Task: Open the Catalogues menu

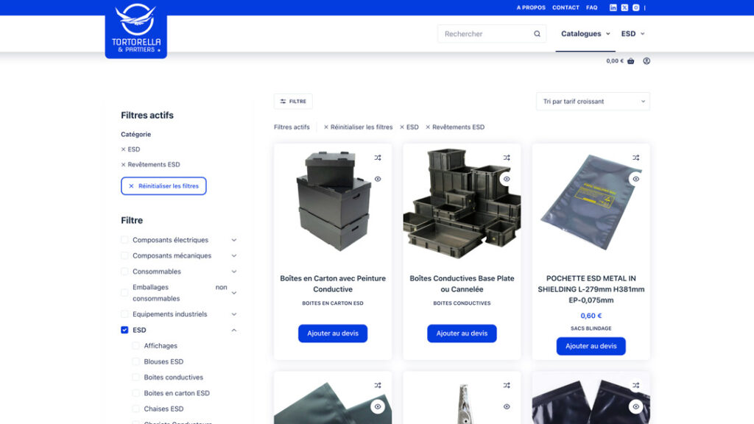Action: [585, 34]
